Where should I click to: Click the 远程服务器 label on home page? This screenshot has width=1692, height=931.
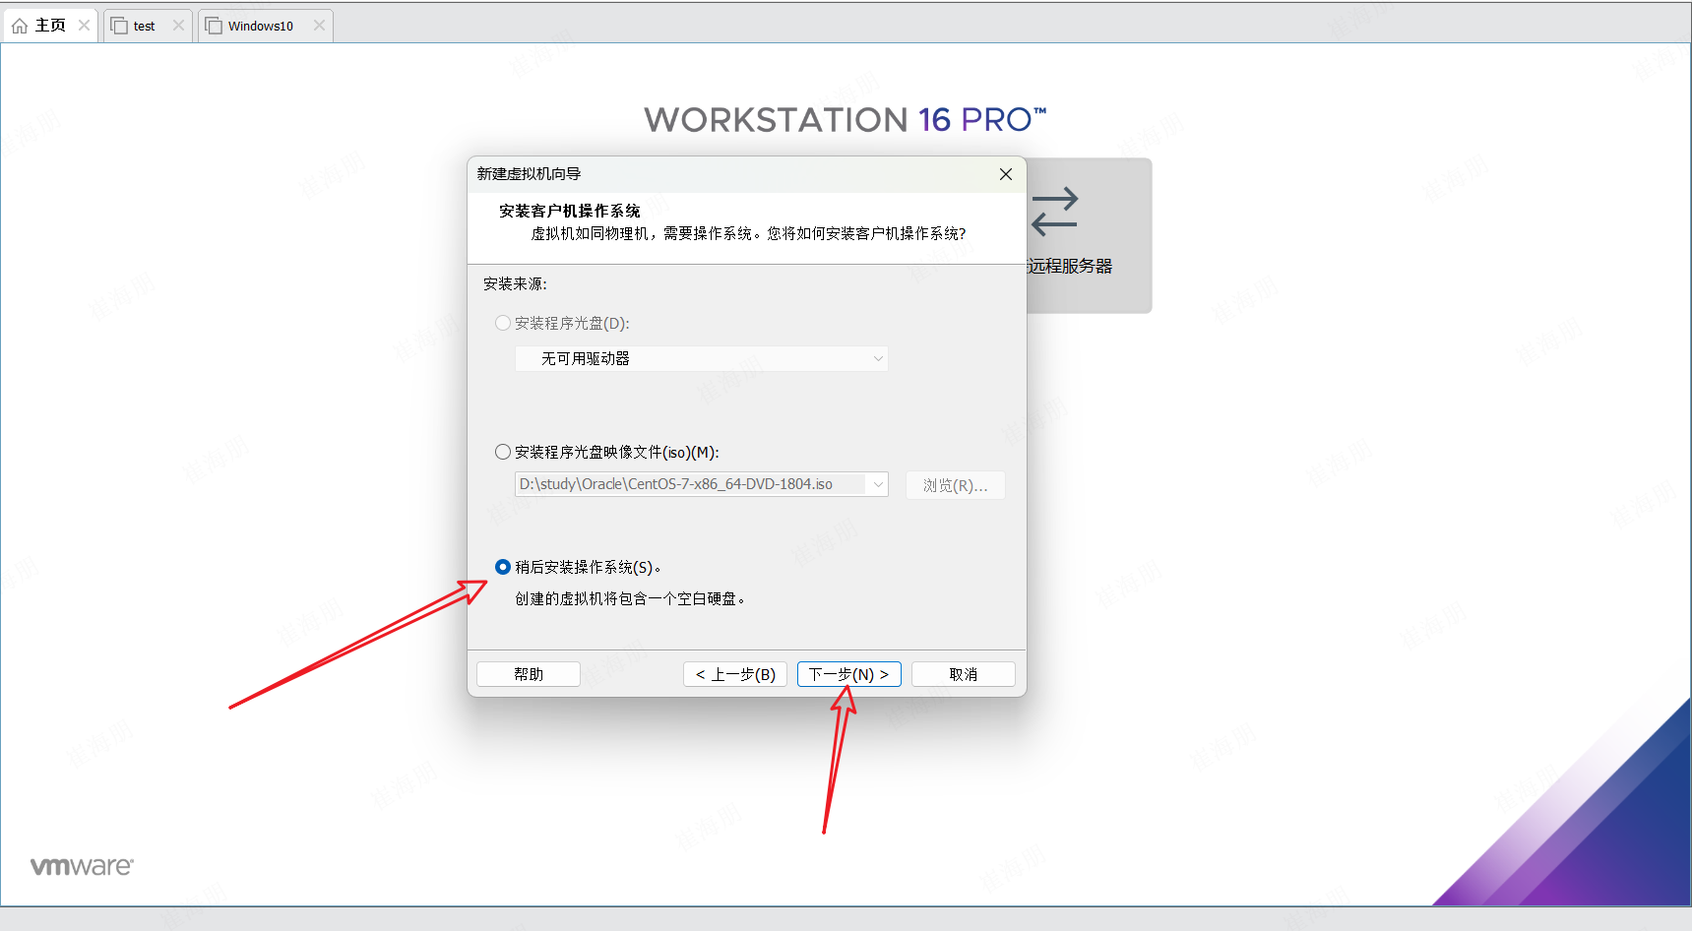[1070, 266]
